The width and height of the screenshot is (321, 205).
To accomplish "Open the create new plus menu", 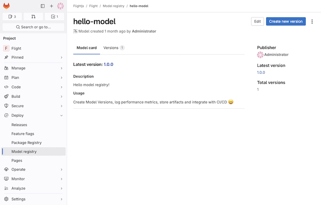I will pyautogui.click(x=52, y=6).
